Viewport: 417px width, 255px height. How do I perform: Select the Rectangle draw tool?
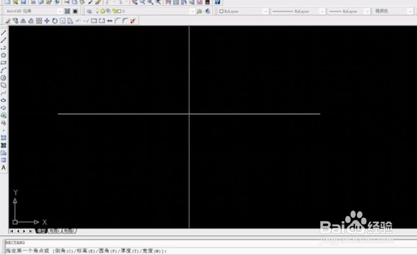coord(4,63)
